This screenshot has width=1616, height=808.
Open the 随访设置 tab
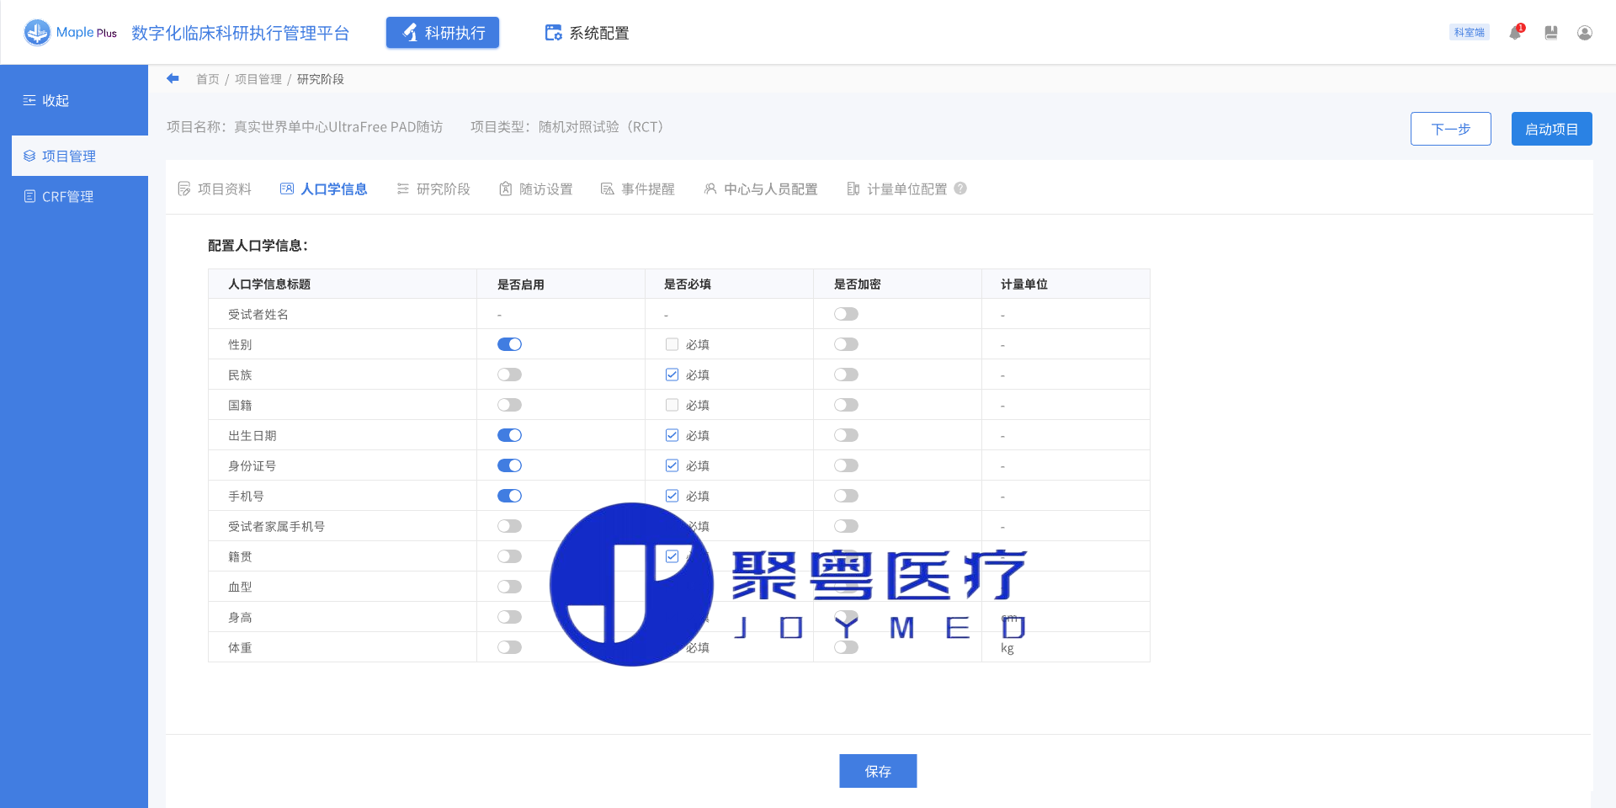point(536,189)
